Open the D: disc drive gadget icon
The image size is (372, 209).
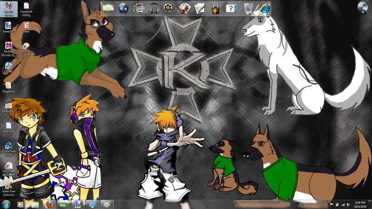pyautogui.click(x=363, y=7)
